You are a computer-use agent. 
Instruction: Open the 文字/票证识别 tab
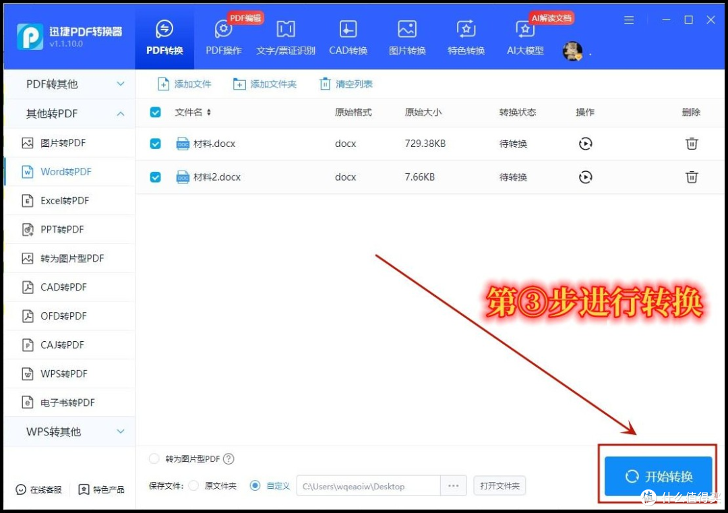point(286,38)
